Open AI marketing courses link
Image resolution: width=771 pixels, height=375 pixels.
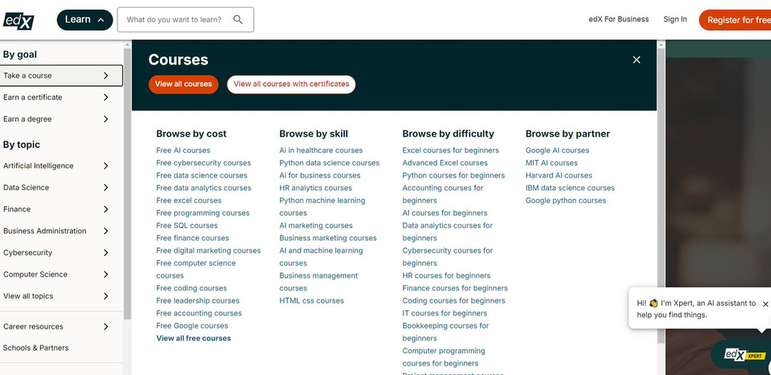tap(316, 225)
